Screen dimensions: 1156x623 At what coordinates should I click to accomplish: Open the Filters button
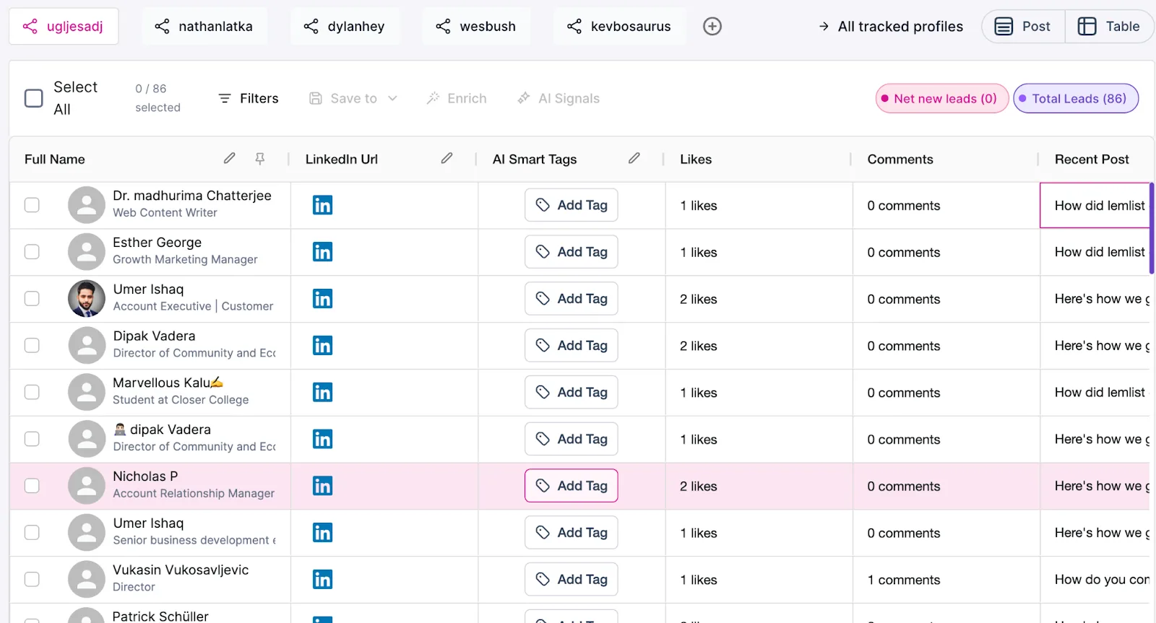[249, 98]
